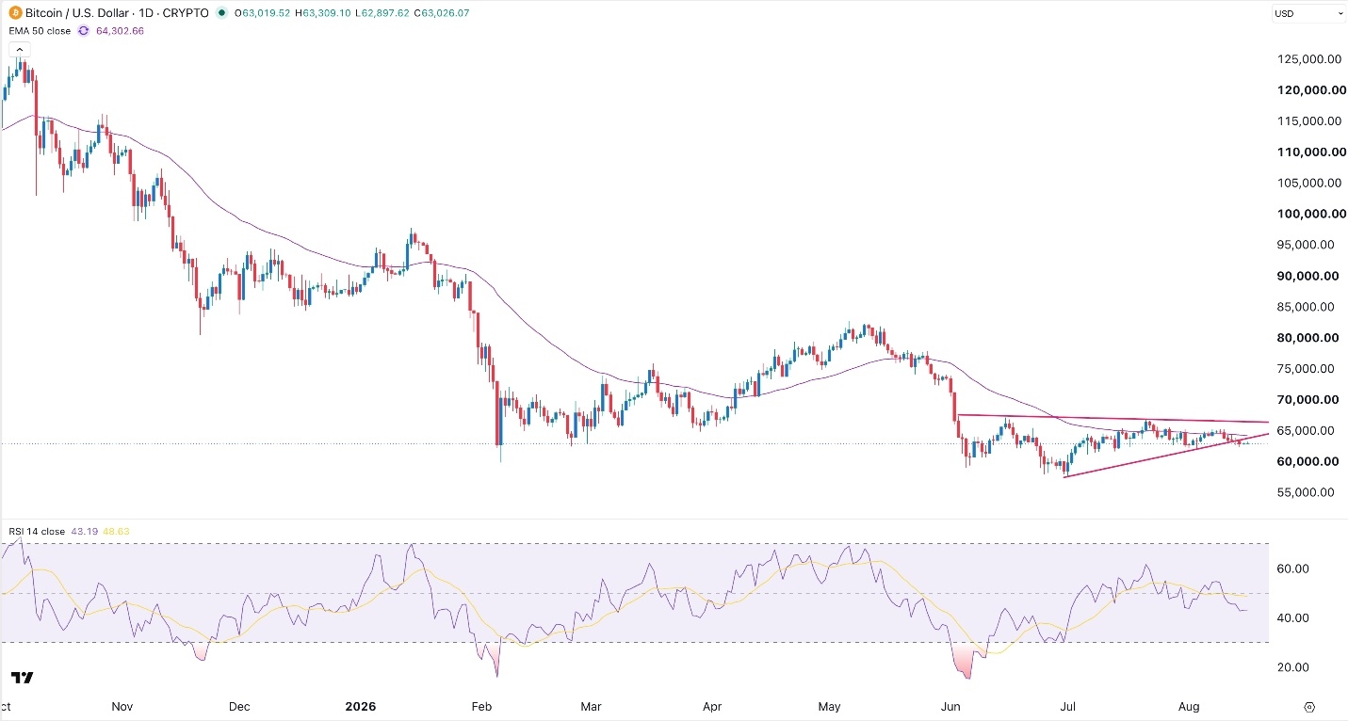
Task: Click the Aug date on time axis
Action: pyautogui.click(x=1190, y=706)
